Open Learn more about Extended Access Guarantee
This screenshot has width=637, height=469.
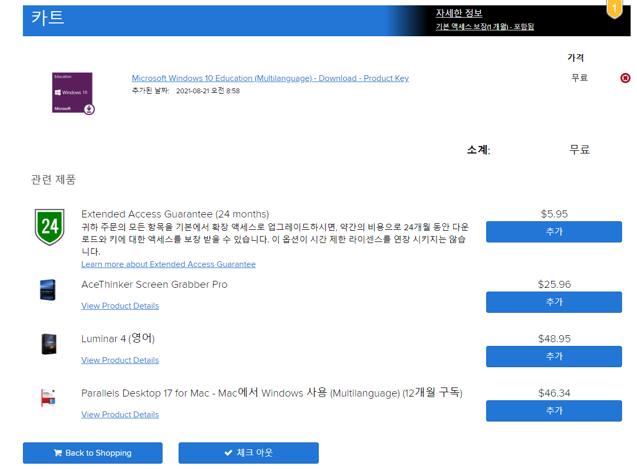(x=168, y=264)
